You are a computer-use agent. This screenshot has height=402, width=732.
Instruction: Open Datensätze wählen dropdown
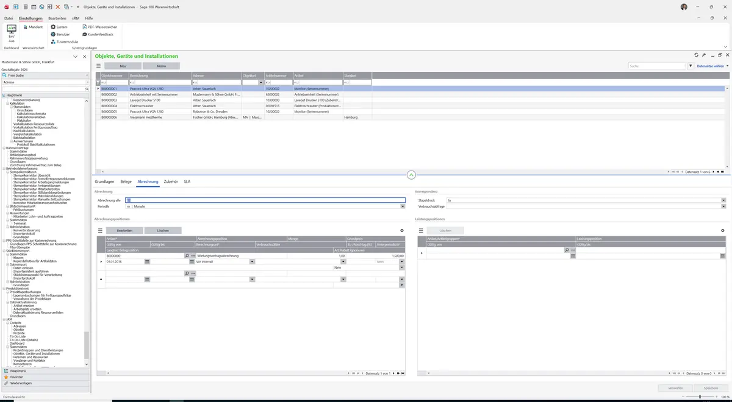[x=713, y=66]
